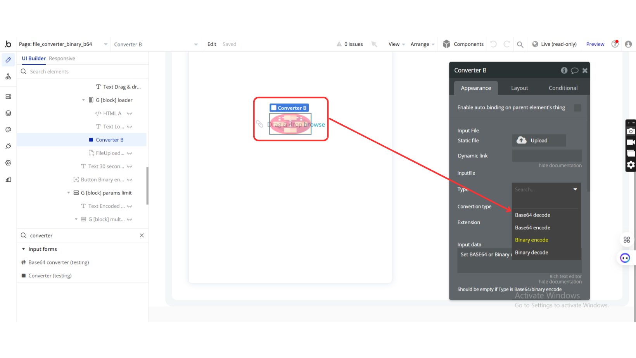Click the Dynamic link input field
The height and width of the screenshot is (358, 636).
(x=547, y=156)
